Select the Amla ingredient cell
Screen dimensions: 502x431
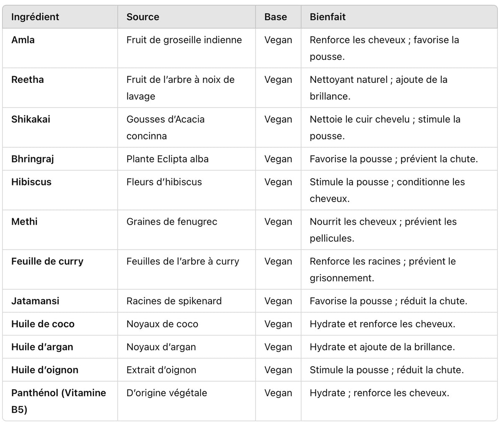point(23,40)
